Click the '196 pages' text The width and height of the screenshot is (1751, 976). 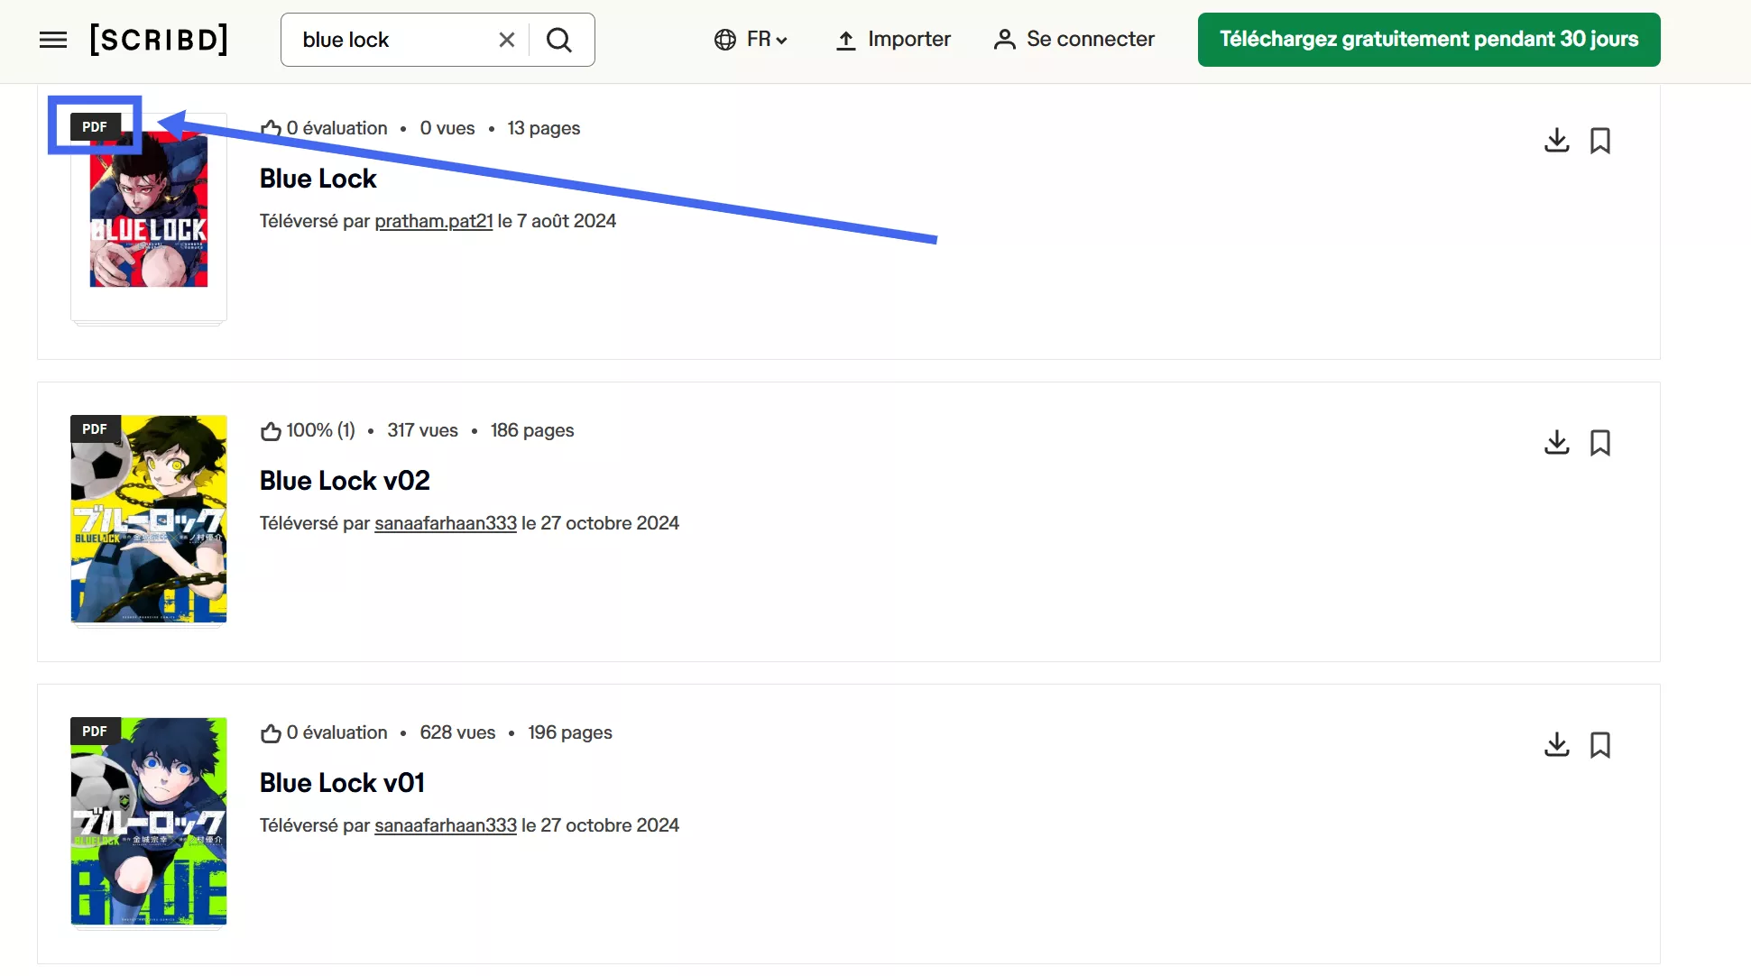(x=570, y=732)
